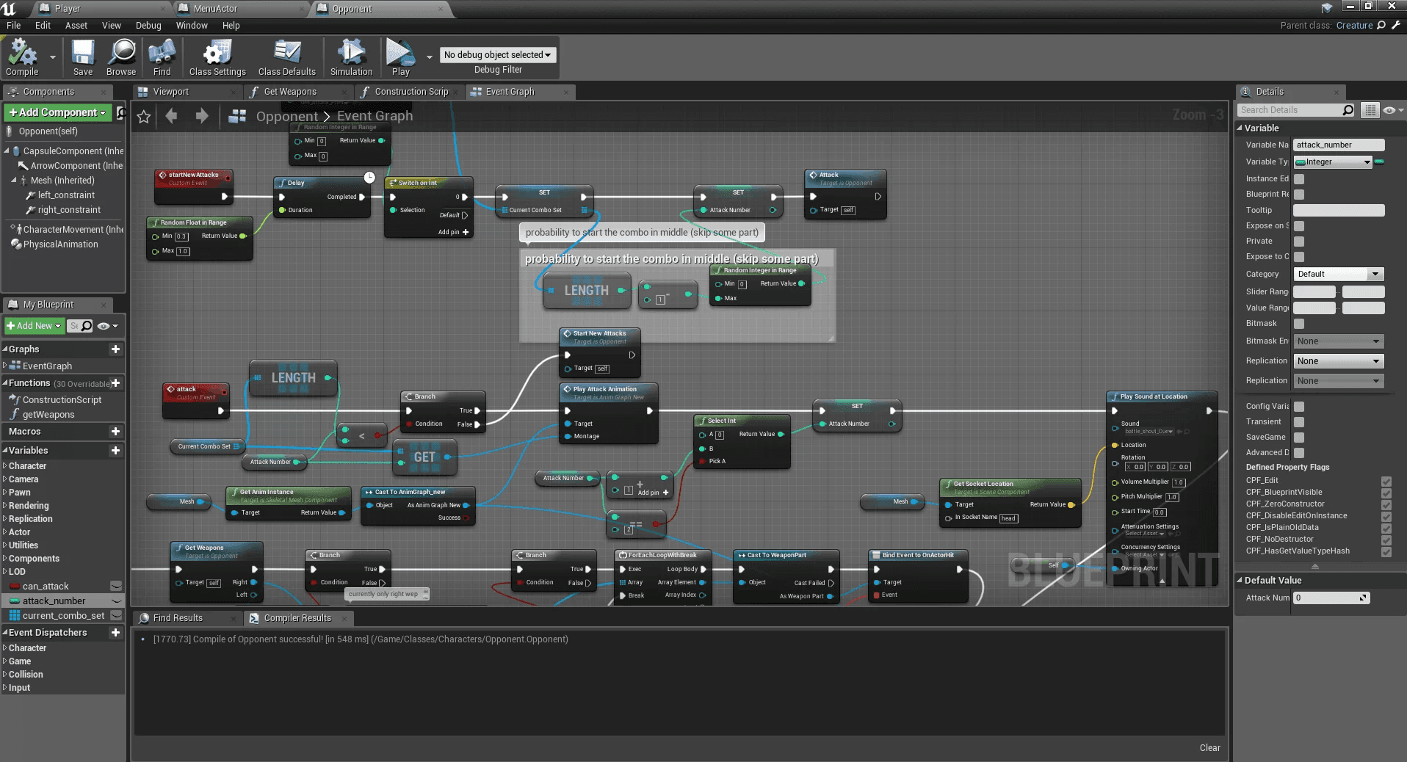1407x762 pixels.
Task: Navigate forward in graph history
Action: pyautogui.click(x=202, y=116)
